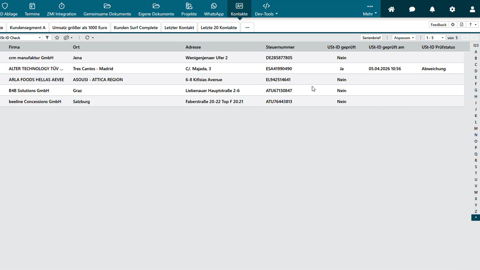Open view settings gear beside Feedback
480x270 pixels.
coord(453,25)
